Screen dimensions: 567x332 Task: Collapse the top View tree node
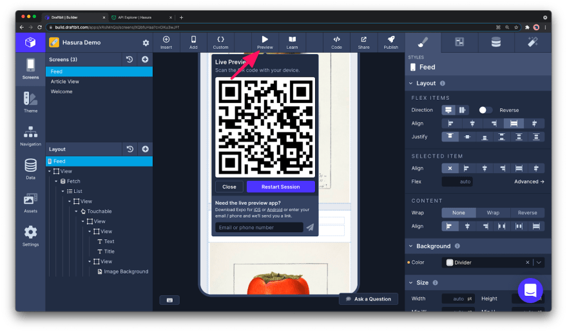(50, 171)
